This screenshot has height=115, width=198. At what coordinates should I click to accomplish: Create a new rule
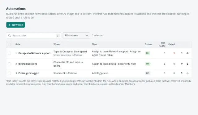(x=15, y=25)
